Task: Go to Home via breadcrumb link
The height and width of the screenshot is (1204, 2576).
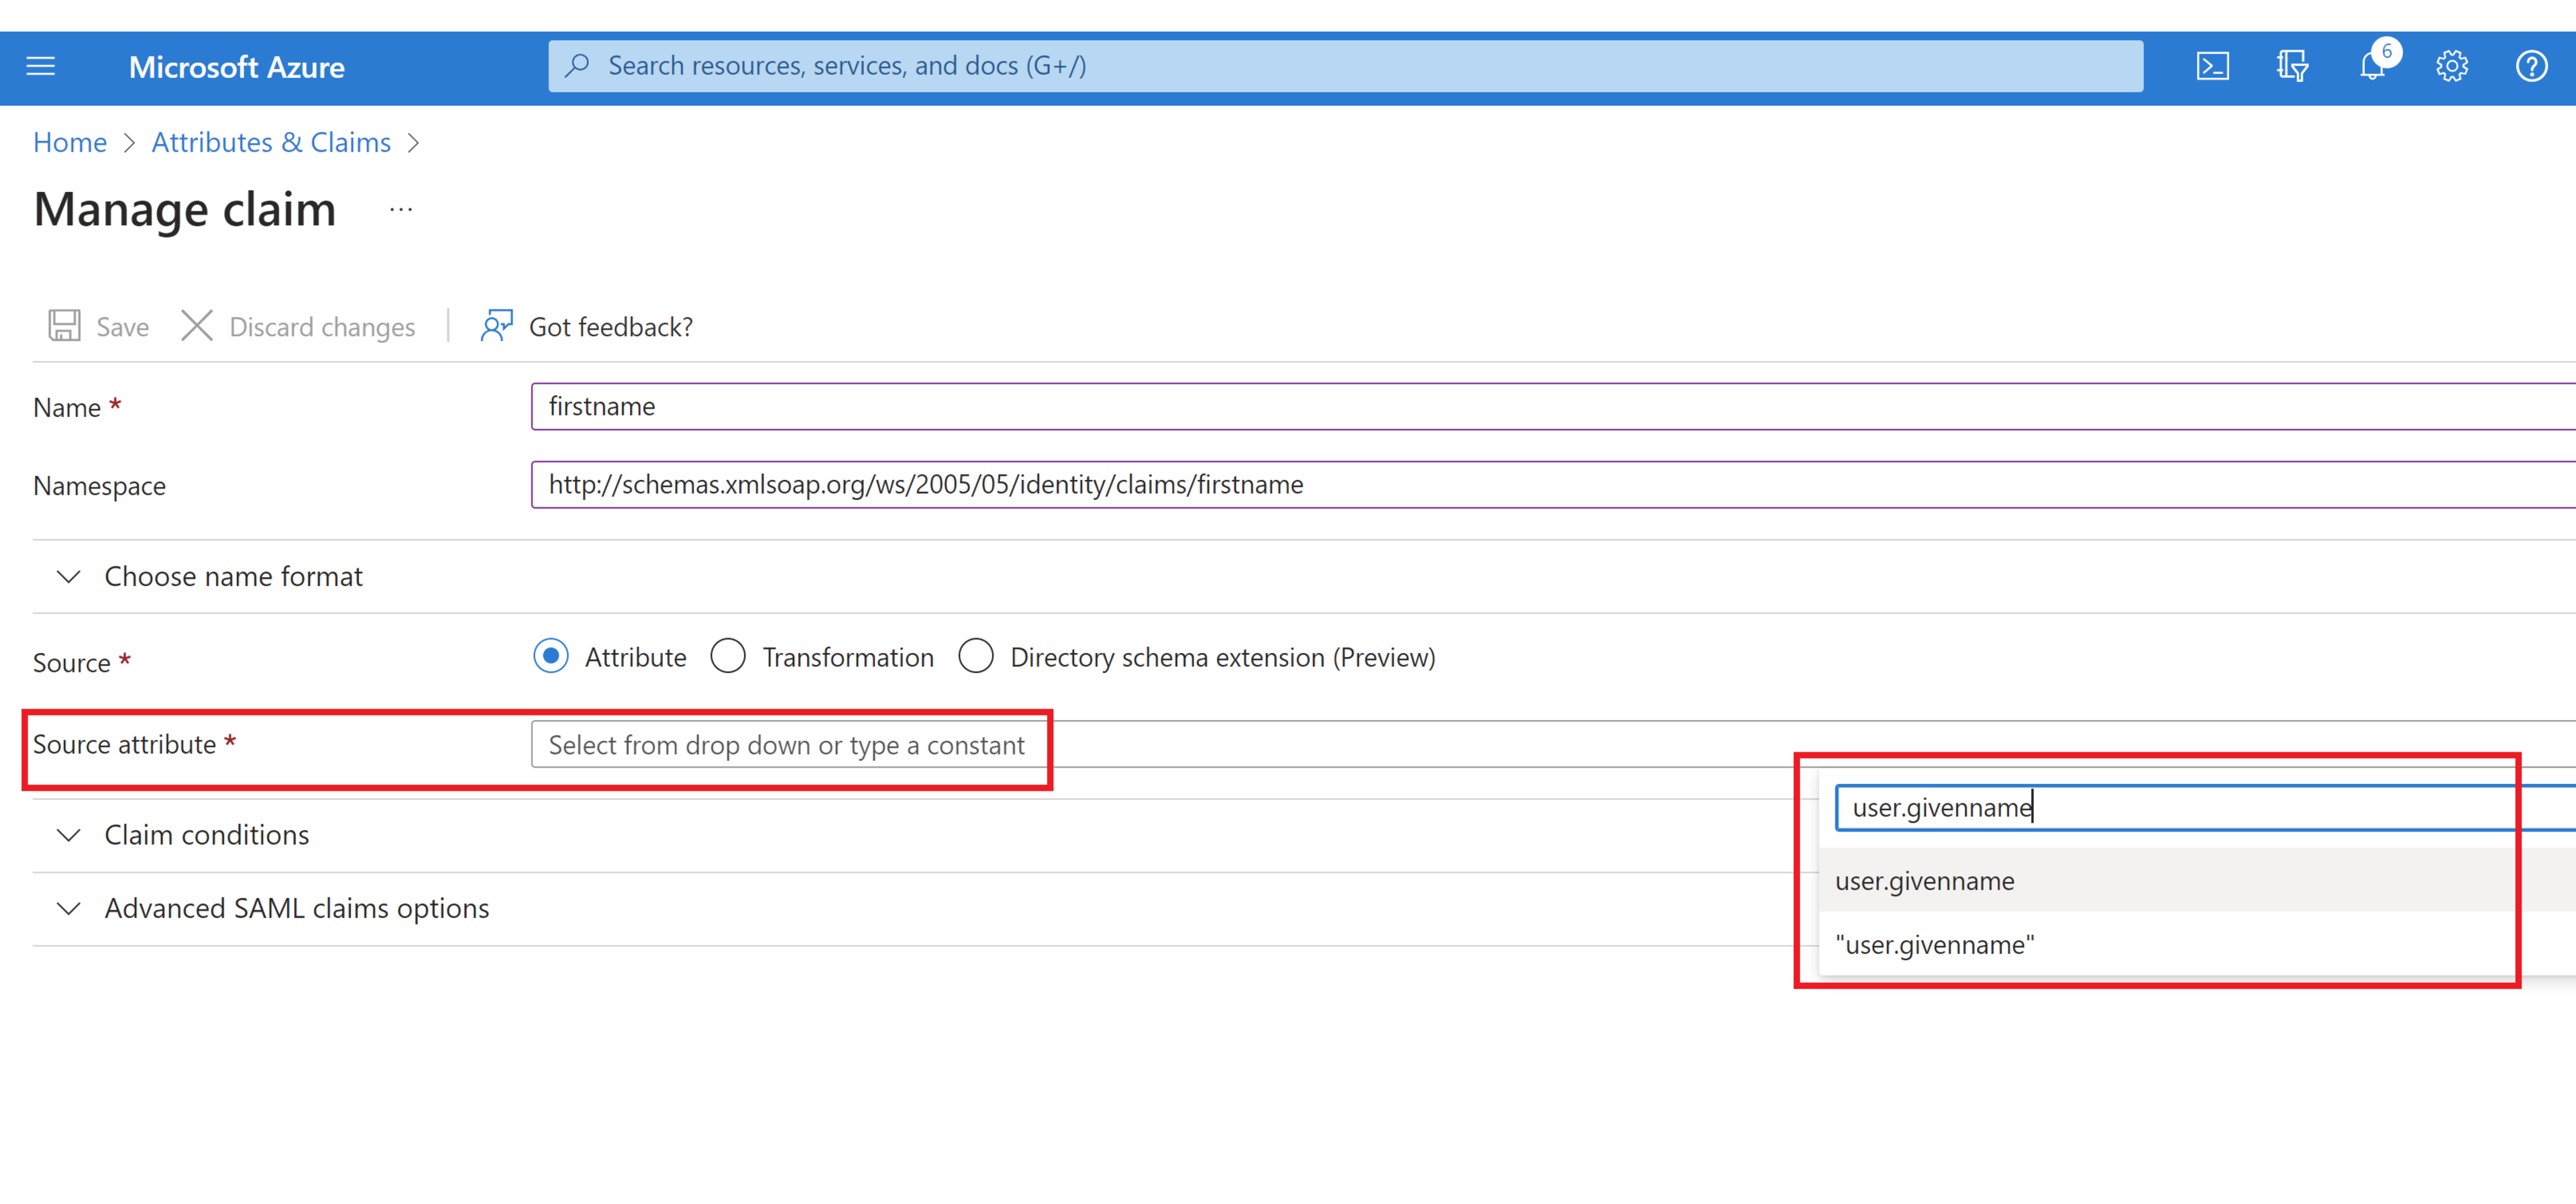Action: pyautogui.click(x=69, y=142)
